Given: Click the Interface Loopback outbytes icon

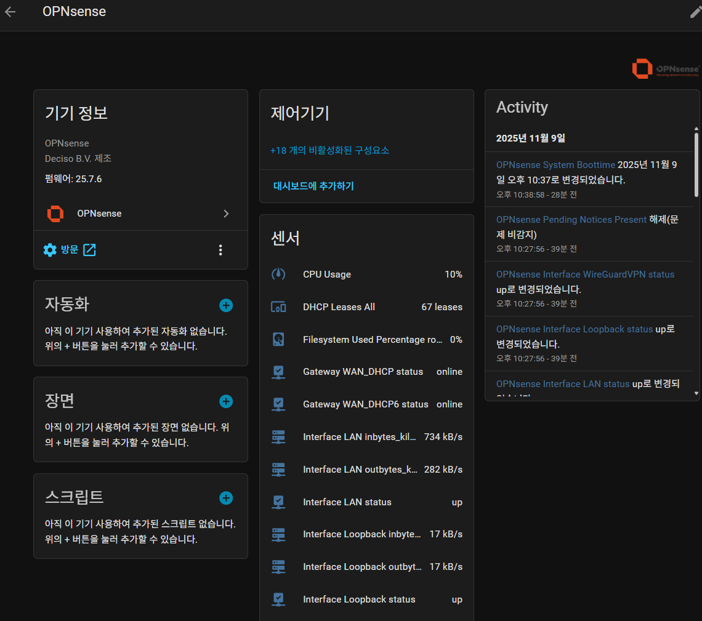Looking at the screenshot, I should pos(278,567).
